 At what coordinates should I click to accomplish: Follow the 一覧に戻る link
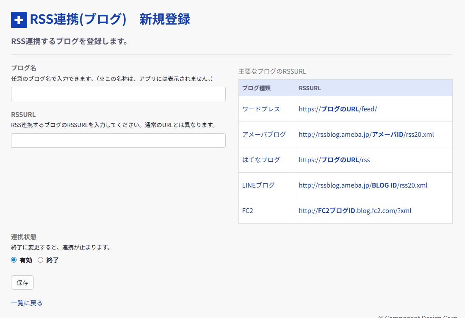tap(27, 303)
